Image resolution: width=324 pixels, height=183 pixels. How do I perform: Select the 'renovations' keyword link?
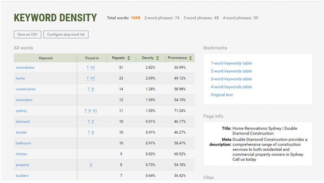coord(25,67)
